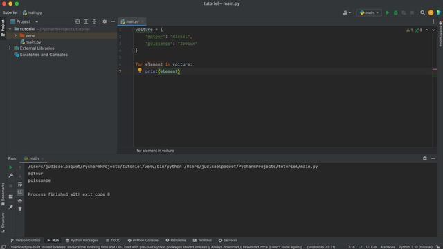The image size is (443, 249).
Task: Click Select Opened File target icon
Action: 78,21
